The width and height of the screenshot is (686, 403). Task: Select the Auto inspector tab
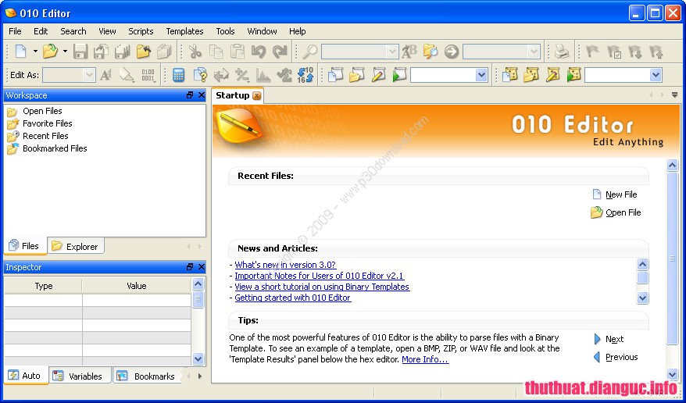[25, 376]
